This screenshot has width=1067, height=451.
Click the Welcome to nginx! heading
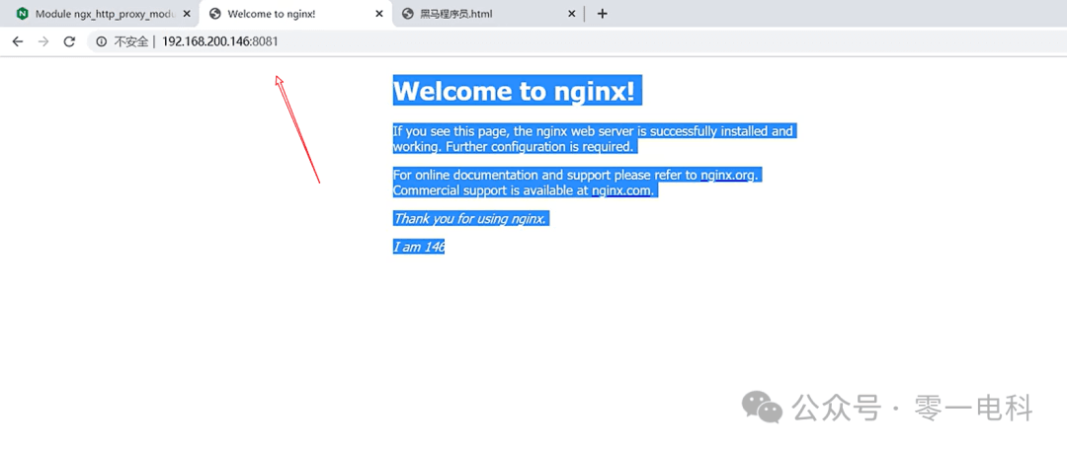pos(517,91)
